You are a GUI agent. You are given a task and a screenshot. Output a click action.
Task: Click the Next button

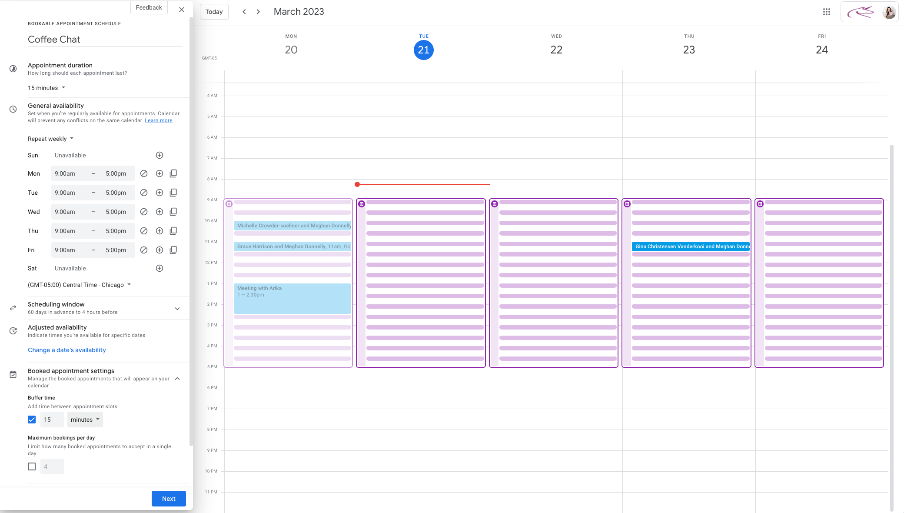click(169, 499)
